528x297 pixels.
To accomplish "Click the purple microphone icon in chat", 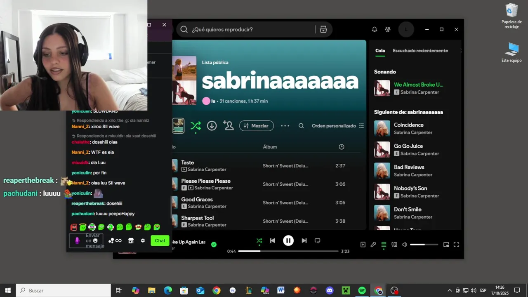I will click(77, 240).
